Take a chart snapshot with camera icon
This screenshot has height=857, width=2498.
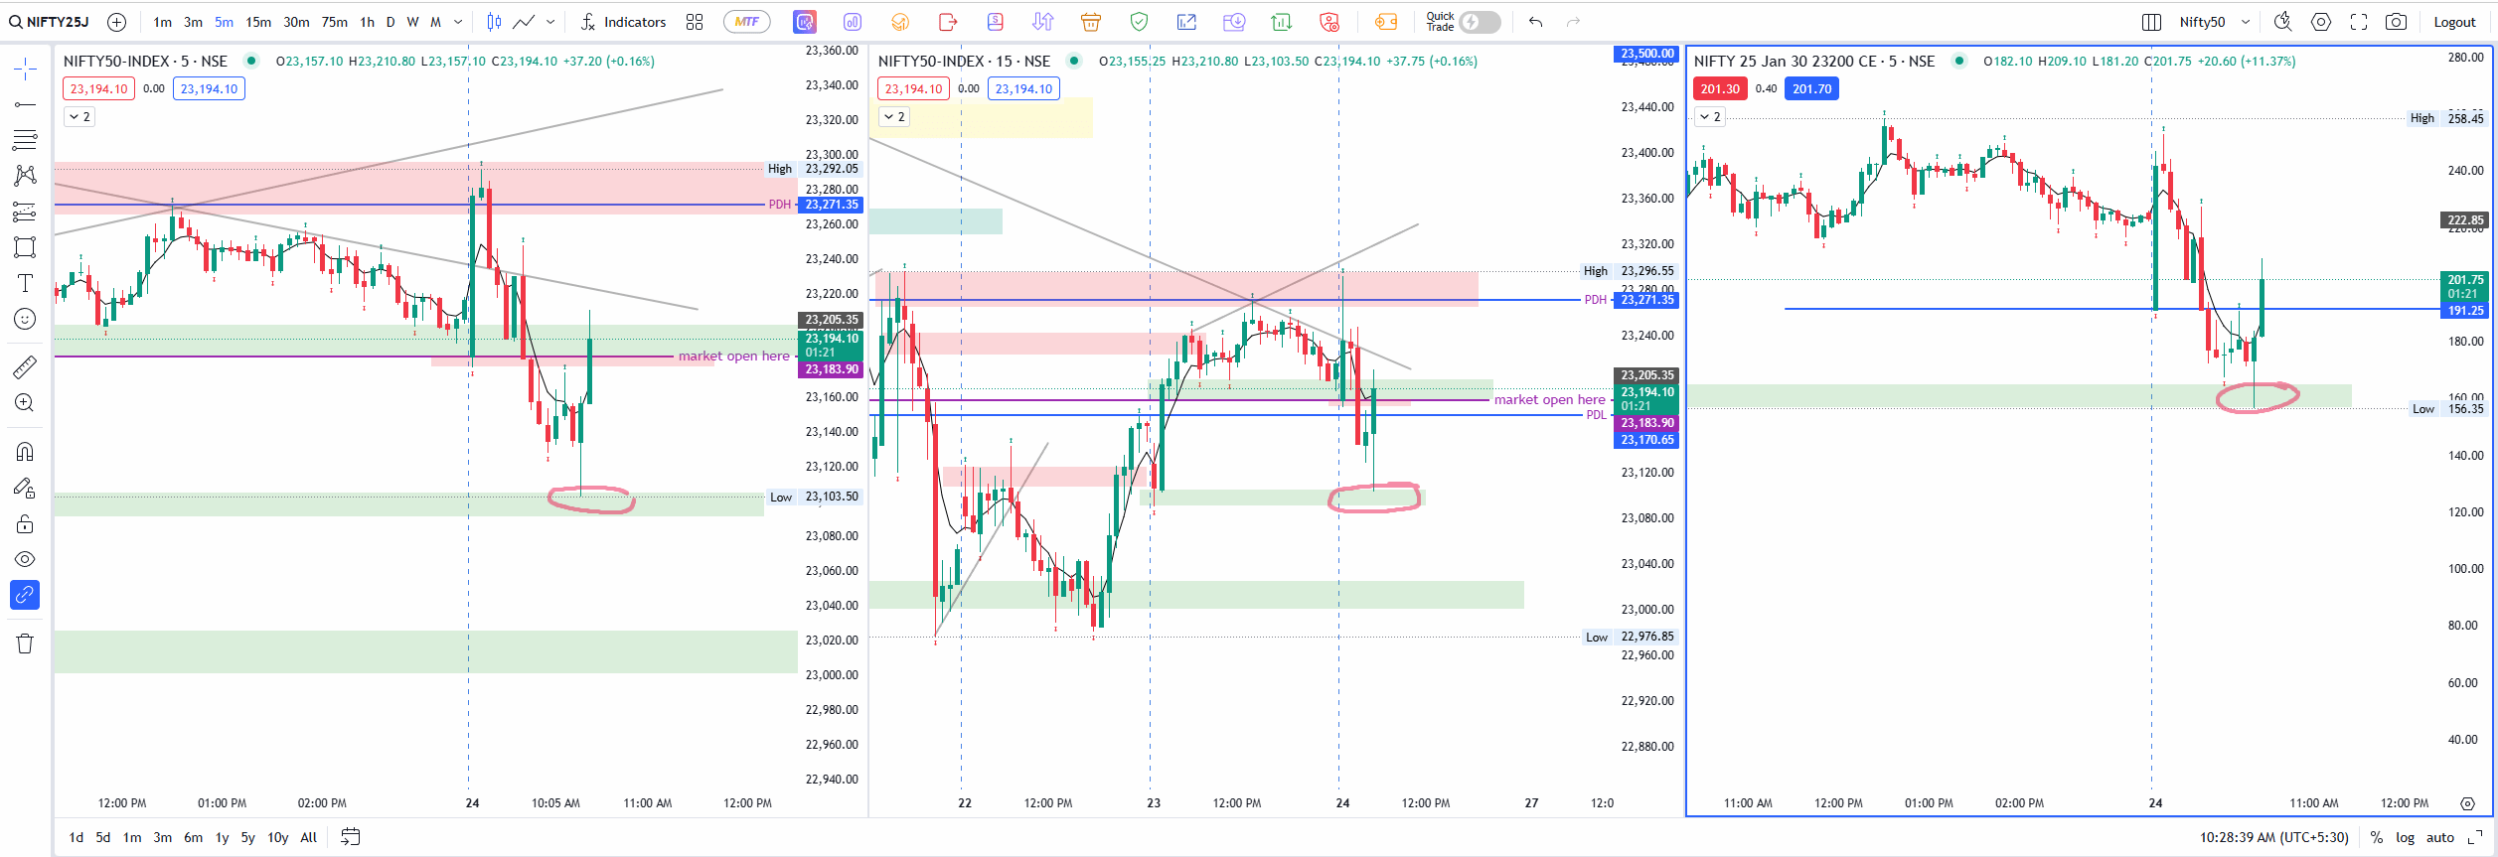2397,22
